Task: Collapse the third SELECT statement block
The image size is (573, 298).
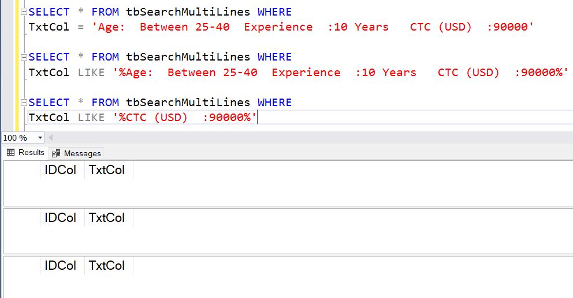Action: 24,102
